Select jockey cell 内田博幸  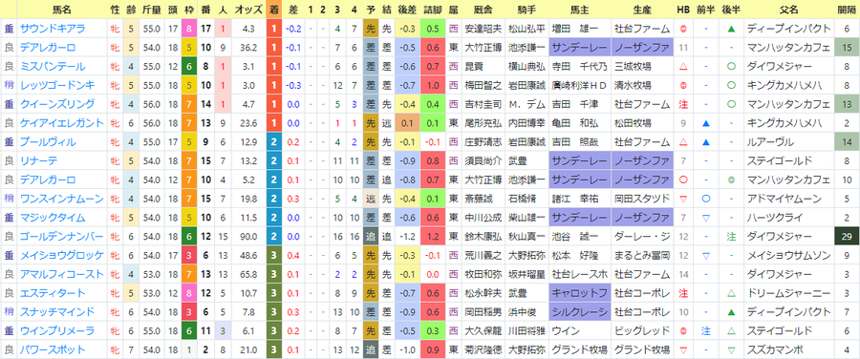coord(527,123)
